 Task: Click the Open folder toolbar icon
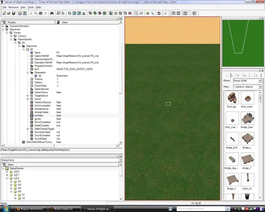click(x=9, y=13)
